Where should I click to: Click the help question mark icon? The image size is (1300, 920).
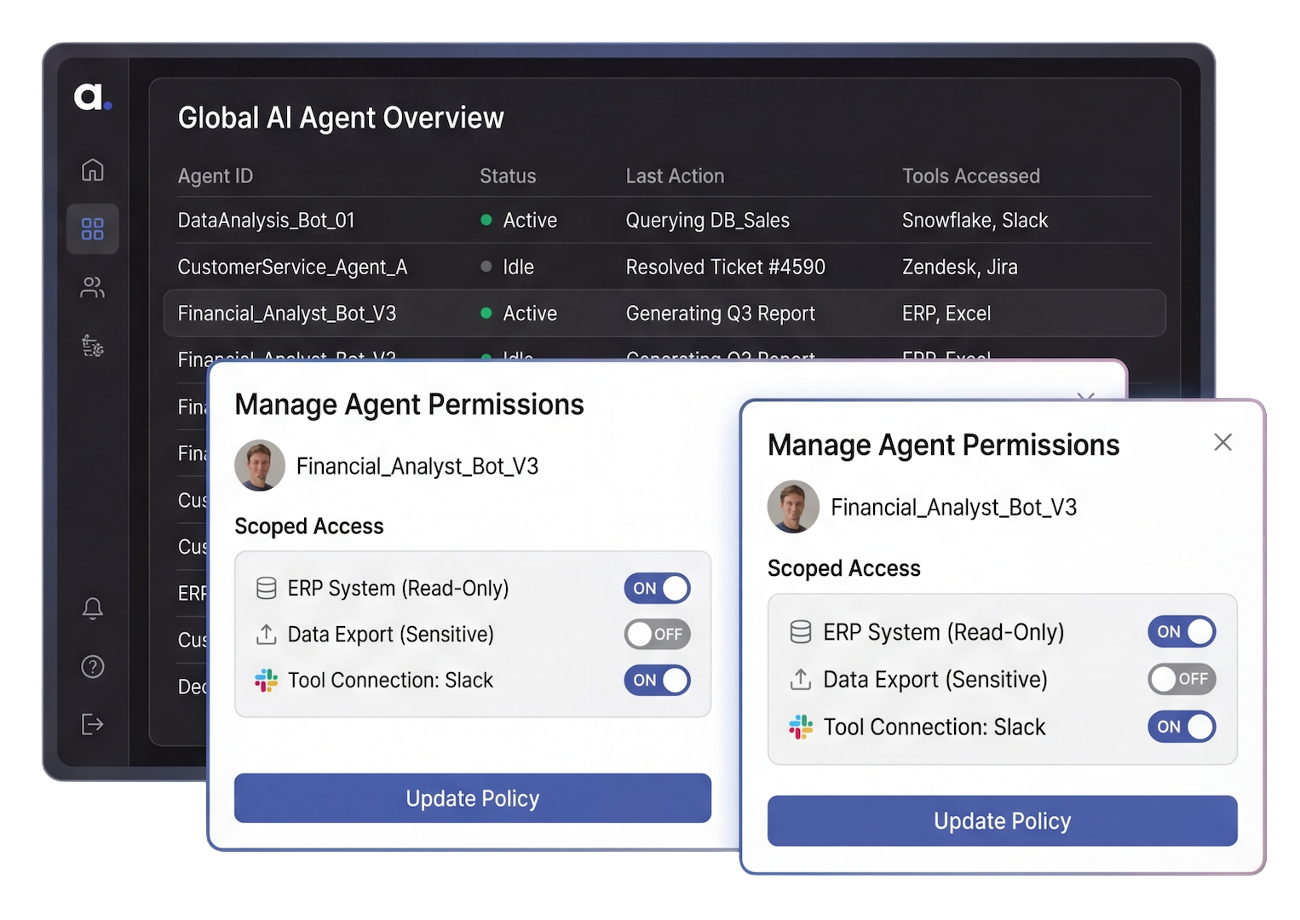click(92, 667)
